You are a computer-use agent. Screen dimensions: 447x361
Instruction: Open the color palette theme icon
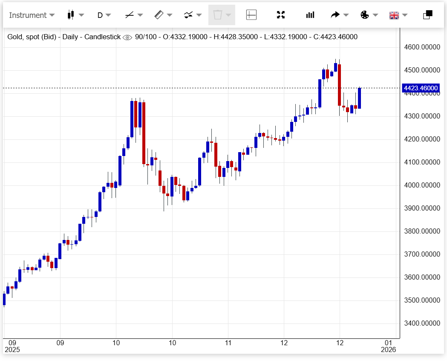pyautogui.click(x=365, y=15)
